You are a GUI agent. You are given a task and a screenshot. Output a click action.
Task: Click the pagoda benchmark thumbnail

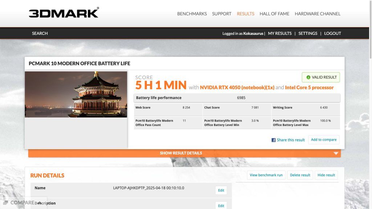[76, 94]
